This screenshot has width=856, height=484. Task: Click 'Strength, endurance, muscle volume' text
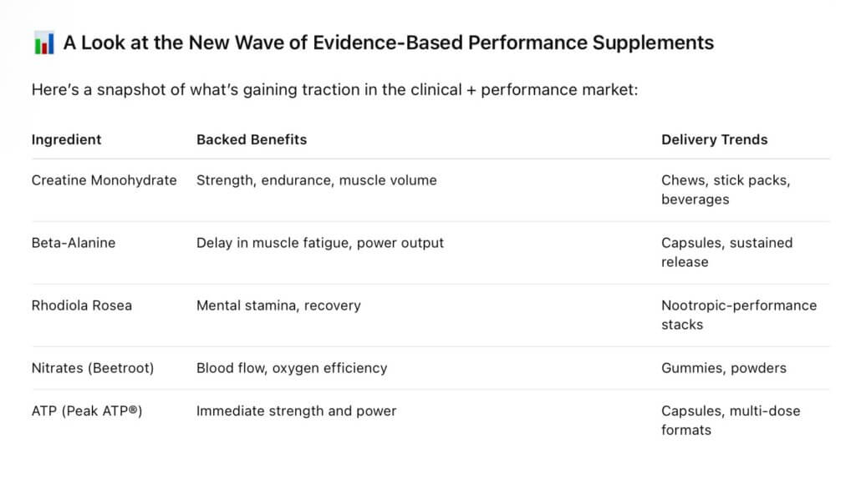pyautogui.click(x=316, y=180)
